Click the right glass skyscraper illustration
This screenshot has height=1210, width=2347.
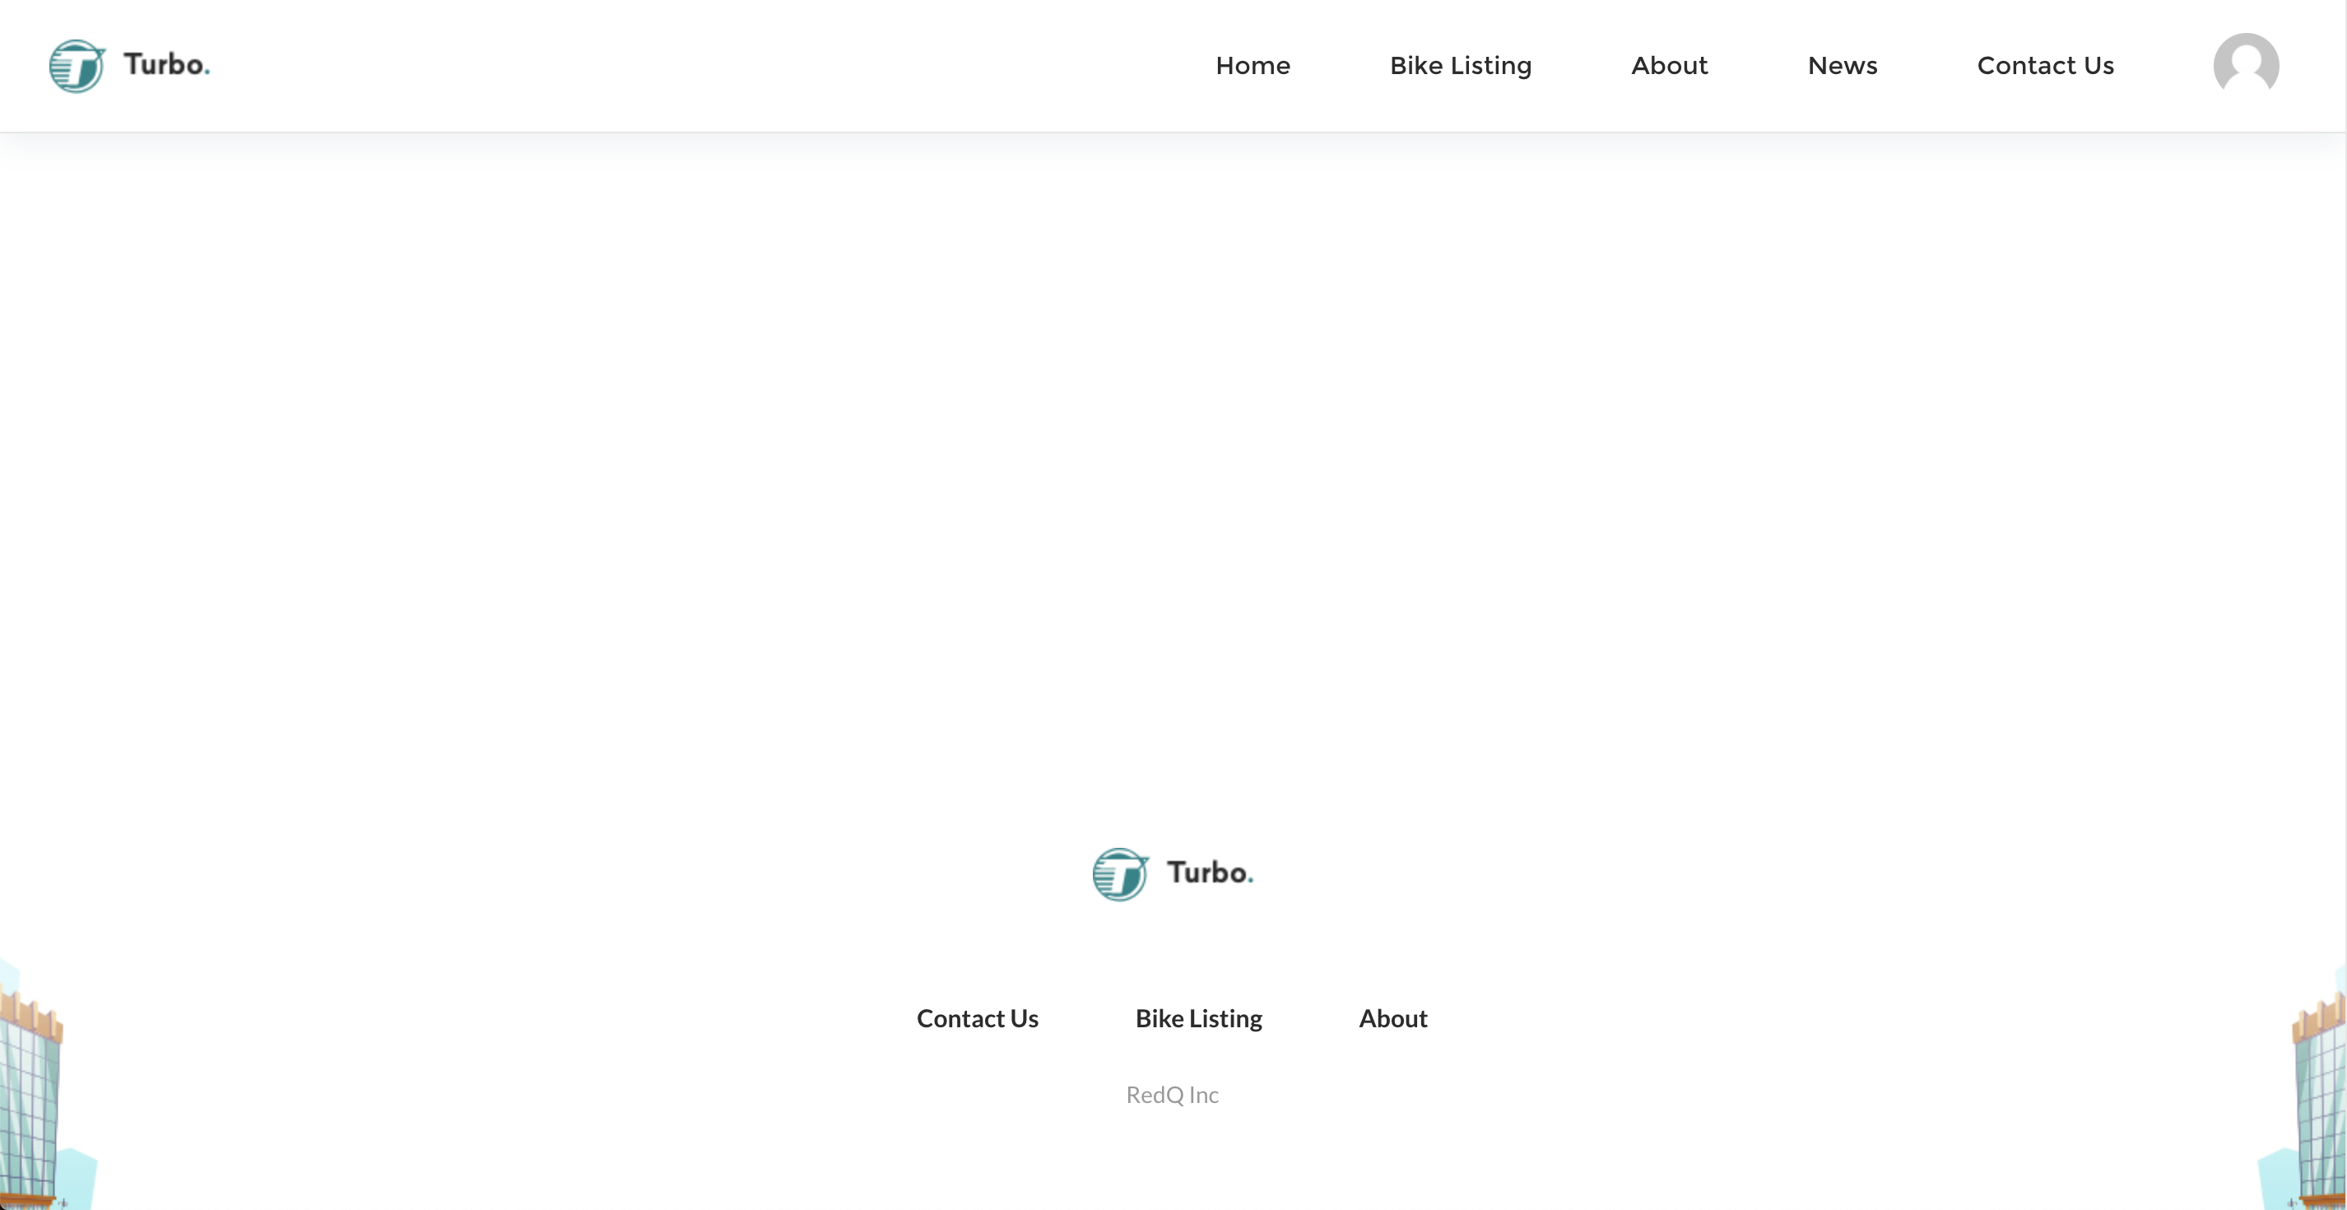point(2321,1102)
